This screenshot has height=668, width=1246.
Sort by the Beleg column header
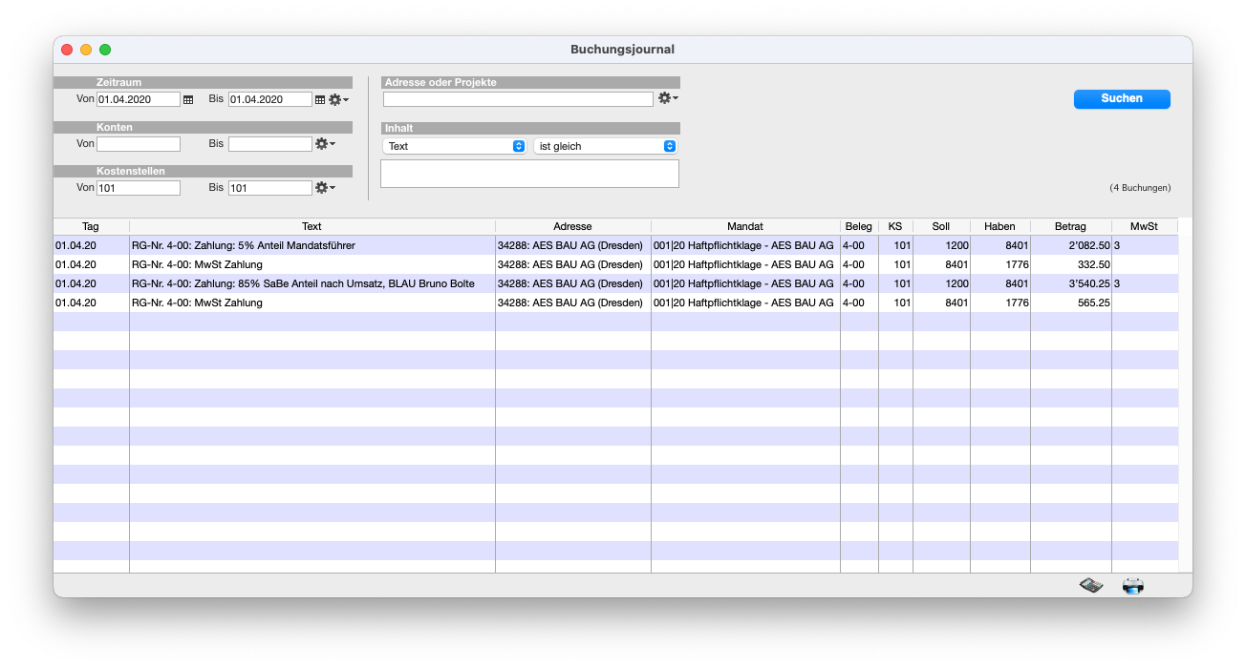[859, 227]
